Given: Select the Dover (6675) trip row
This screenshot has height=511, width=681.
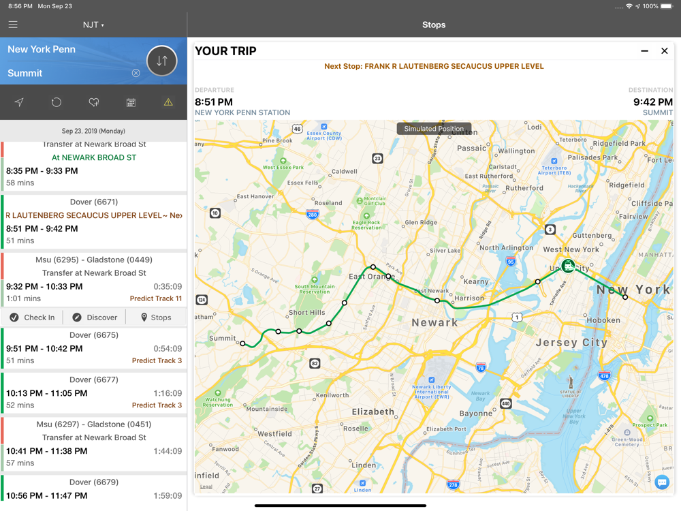Looking at the screenshot, I should (93, 348).
